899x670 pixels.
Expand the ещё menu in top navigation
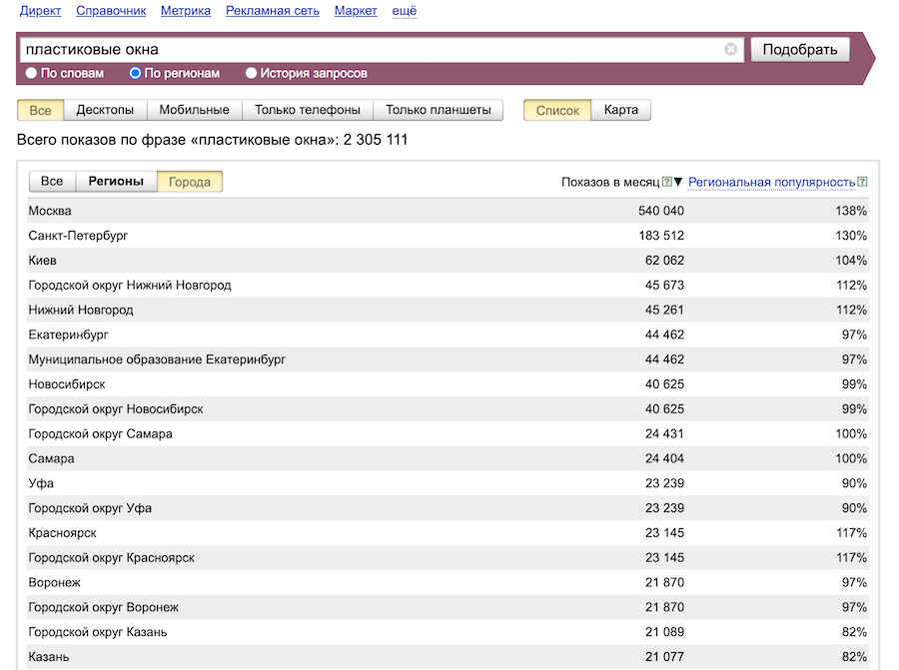405,11
